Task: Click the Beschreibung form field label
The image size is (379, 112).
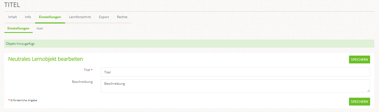Action: [x=82, y=82]
